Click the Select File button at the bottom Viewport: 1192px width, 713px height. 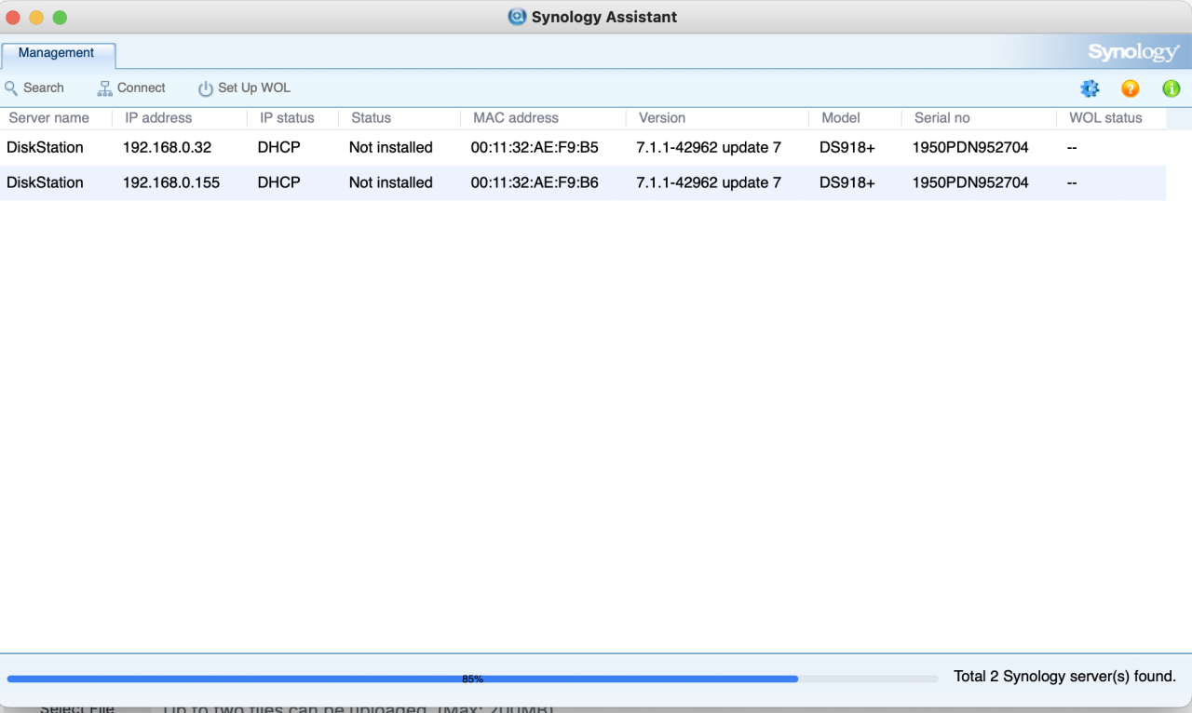tap(74, 708)
